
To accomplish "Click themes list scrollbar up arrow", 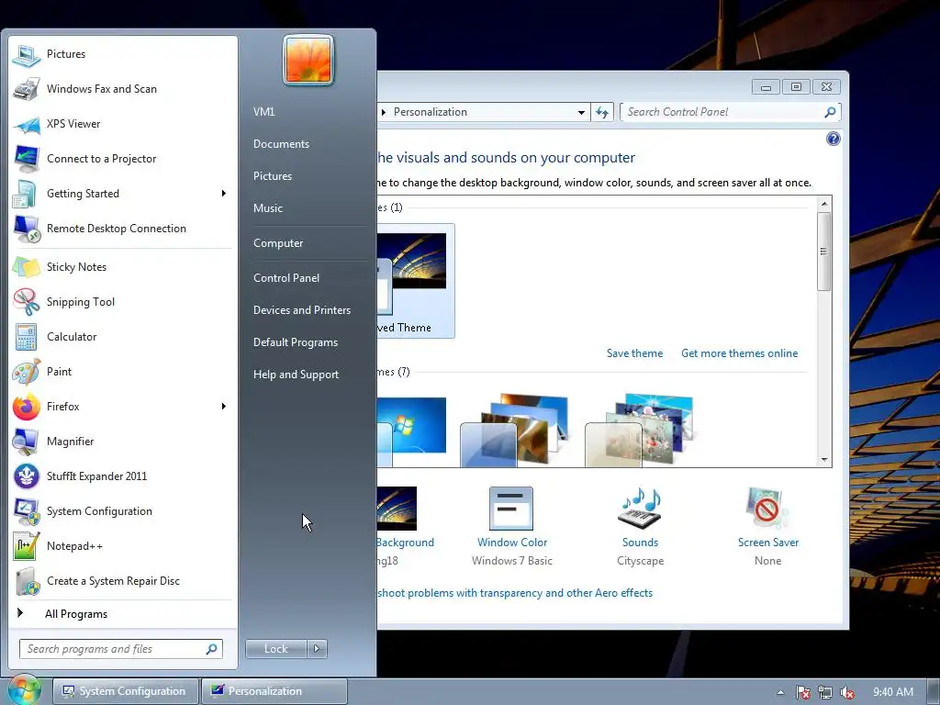I will tap(824, 204).
